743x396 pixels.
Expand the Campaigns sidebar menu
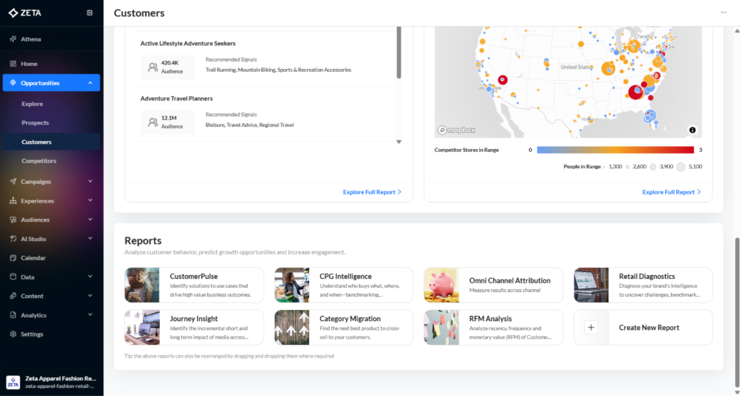pos(90,182)
